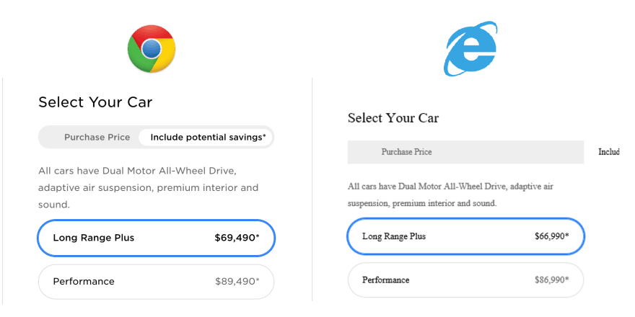The width and height of the screenshot is (635, 317).
Task: Choose Long Range Plus in Chrome view
Action: 157,238
